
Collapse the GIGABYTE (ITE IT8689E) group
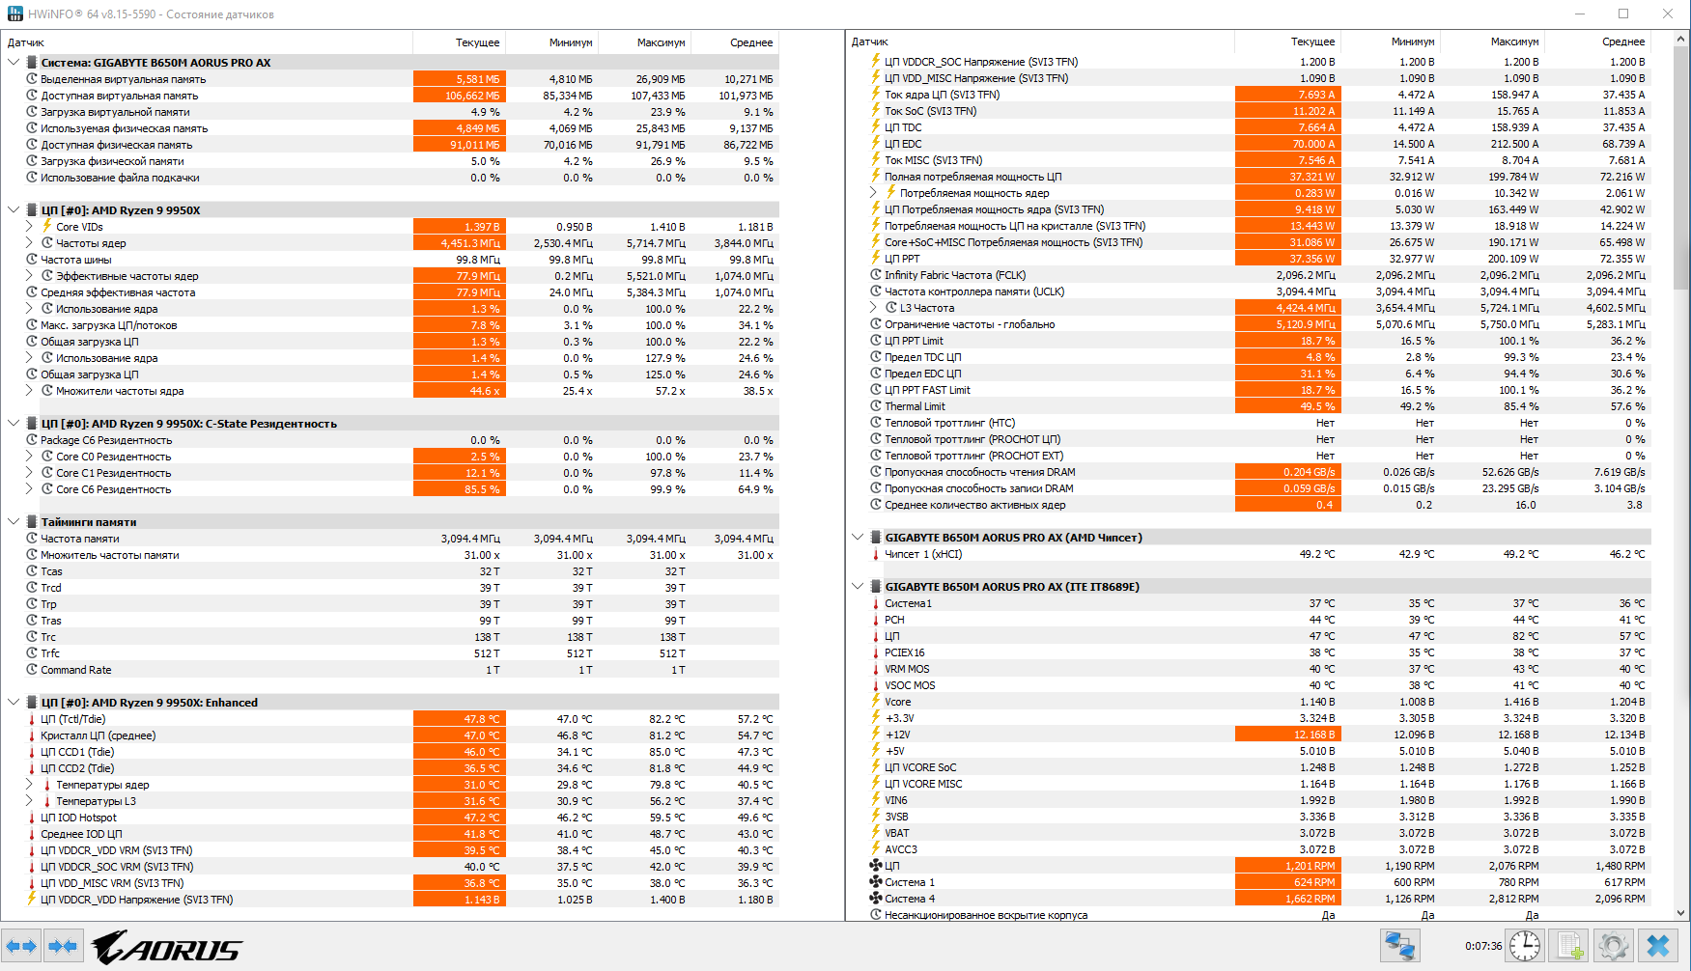click(858, 587)
